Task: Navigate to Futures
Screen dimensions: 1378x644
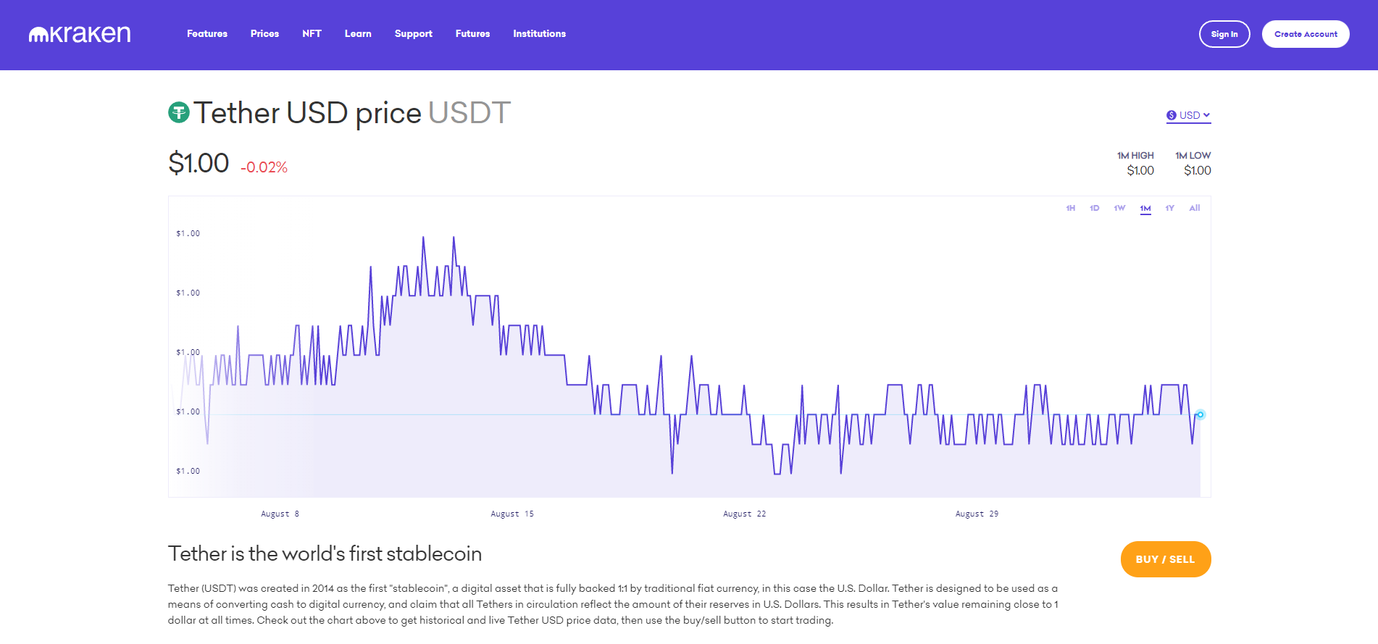Action: coord(472,34)
